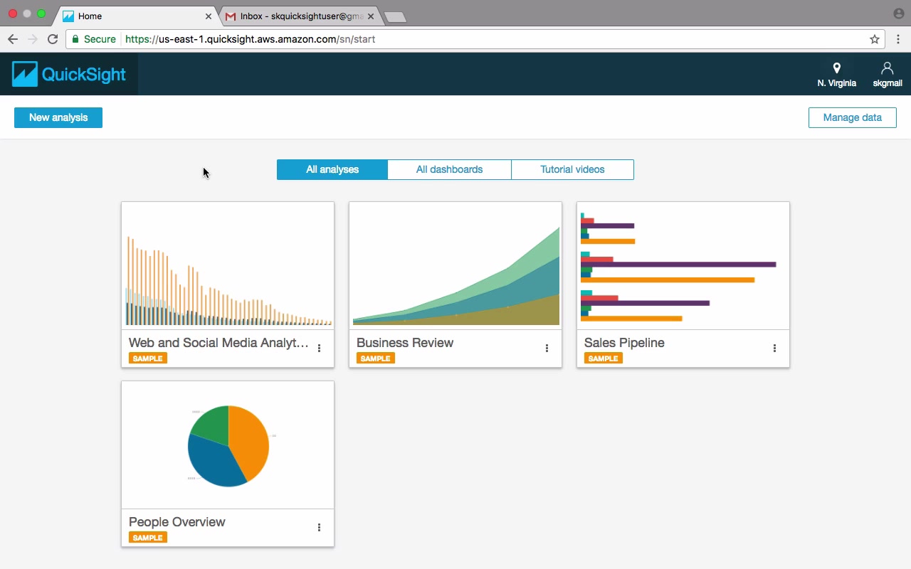The height and width of the screenshot is (569, 911).
Task: Click the Web and Social Media Analytics title
Action: [218, 343]
